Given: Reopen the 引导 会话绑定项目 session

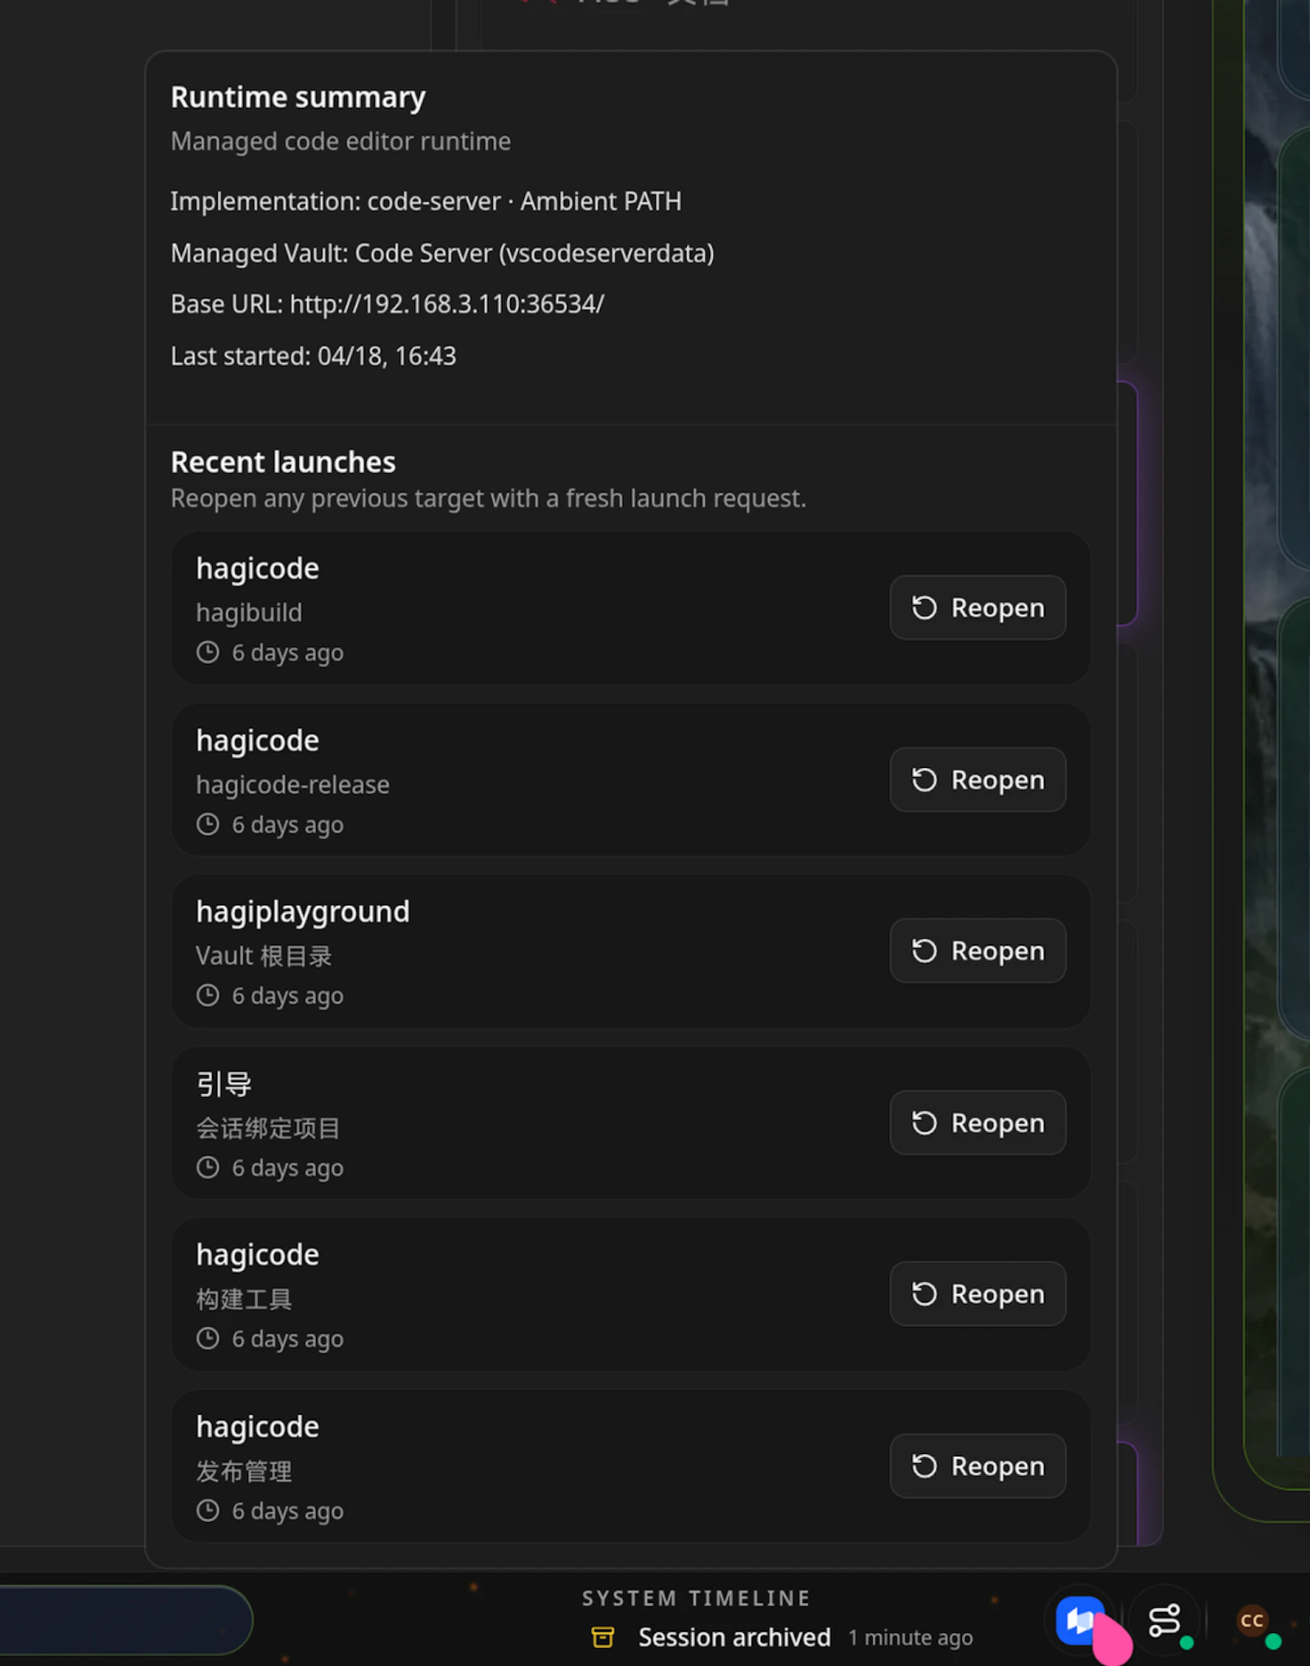Looking at the screenshot, I should 978,1123.
